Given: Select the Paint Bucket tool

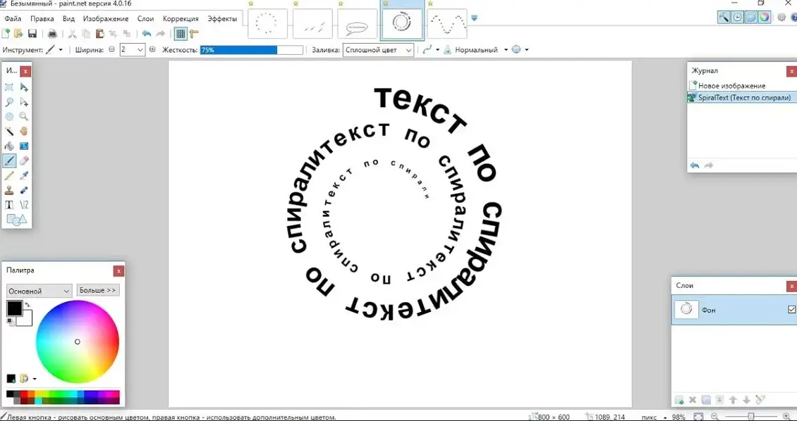Looking at the screenshot, I should point(9,146).
